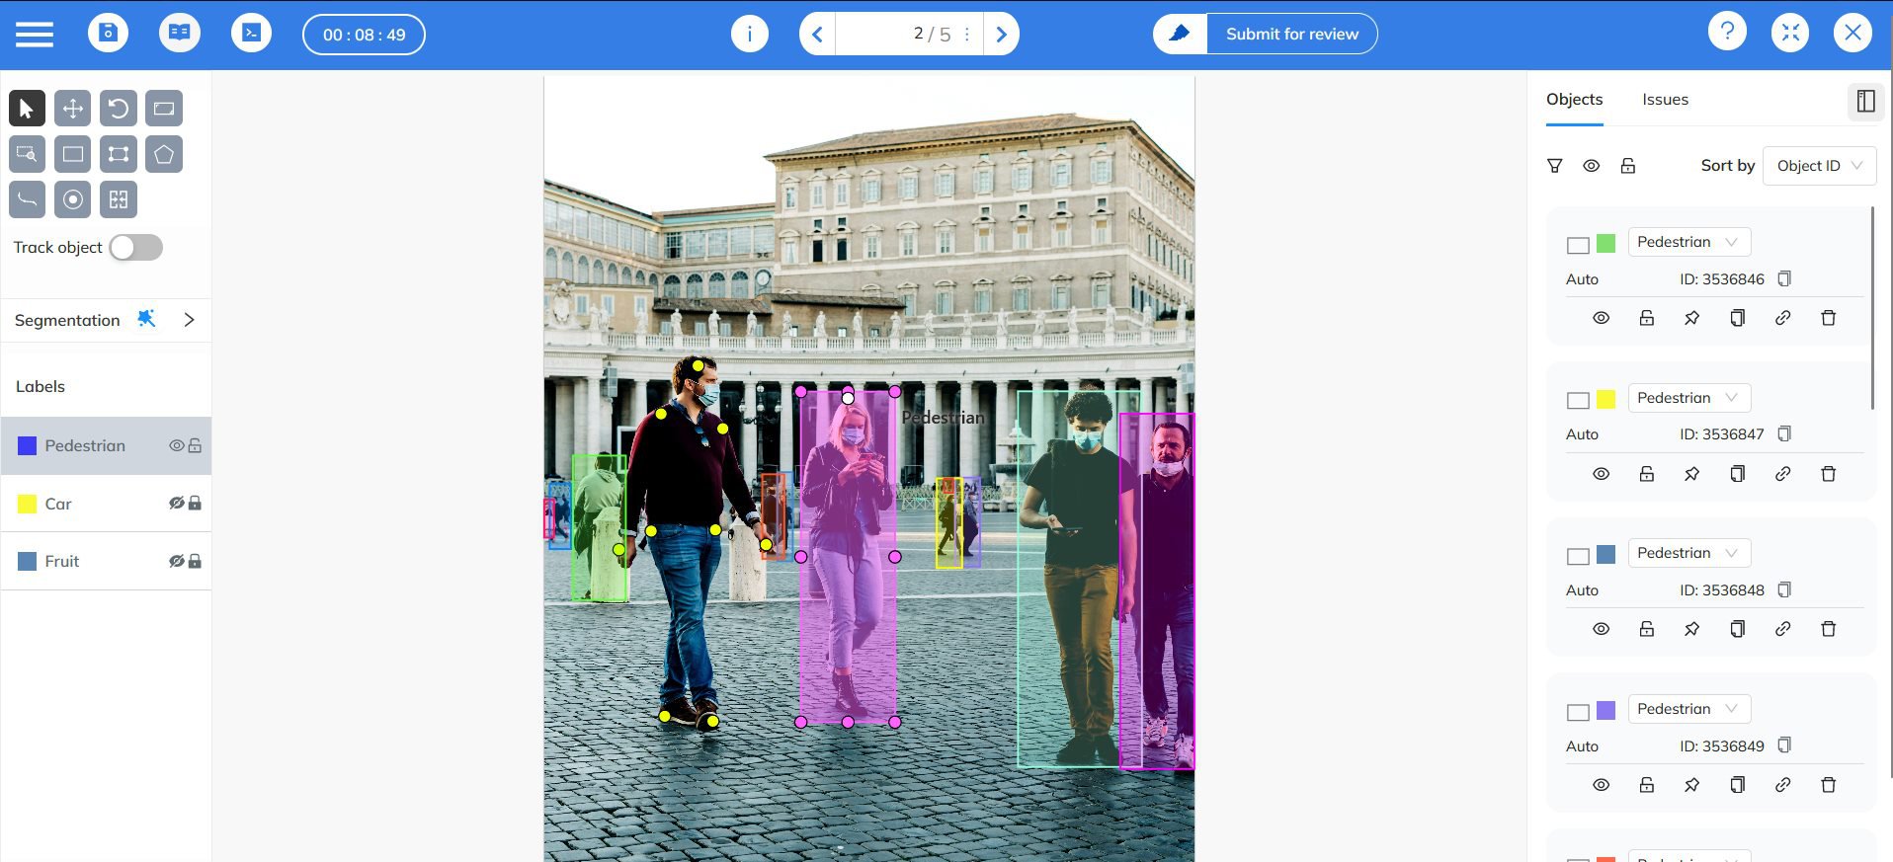Select the polyline curve tool
This screenshot has height=862, width=1893.
pyautogui.click(x=28, y=199)
